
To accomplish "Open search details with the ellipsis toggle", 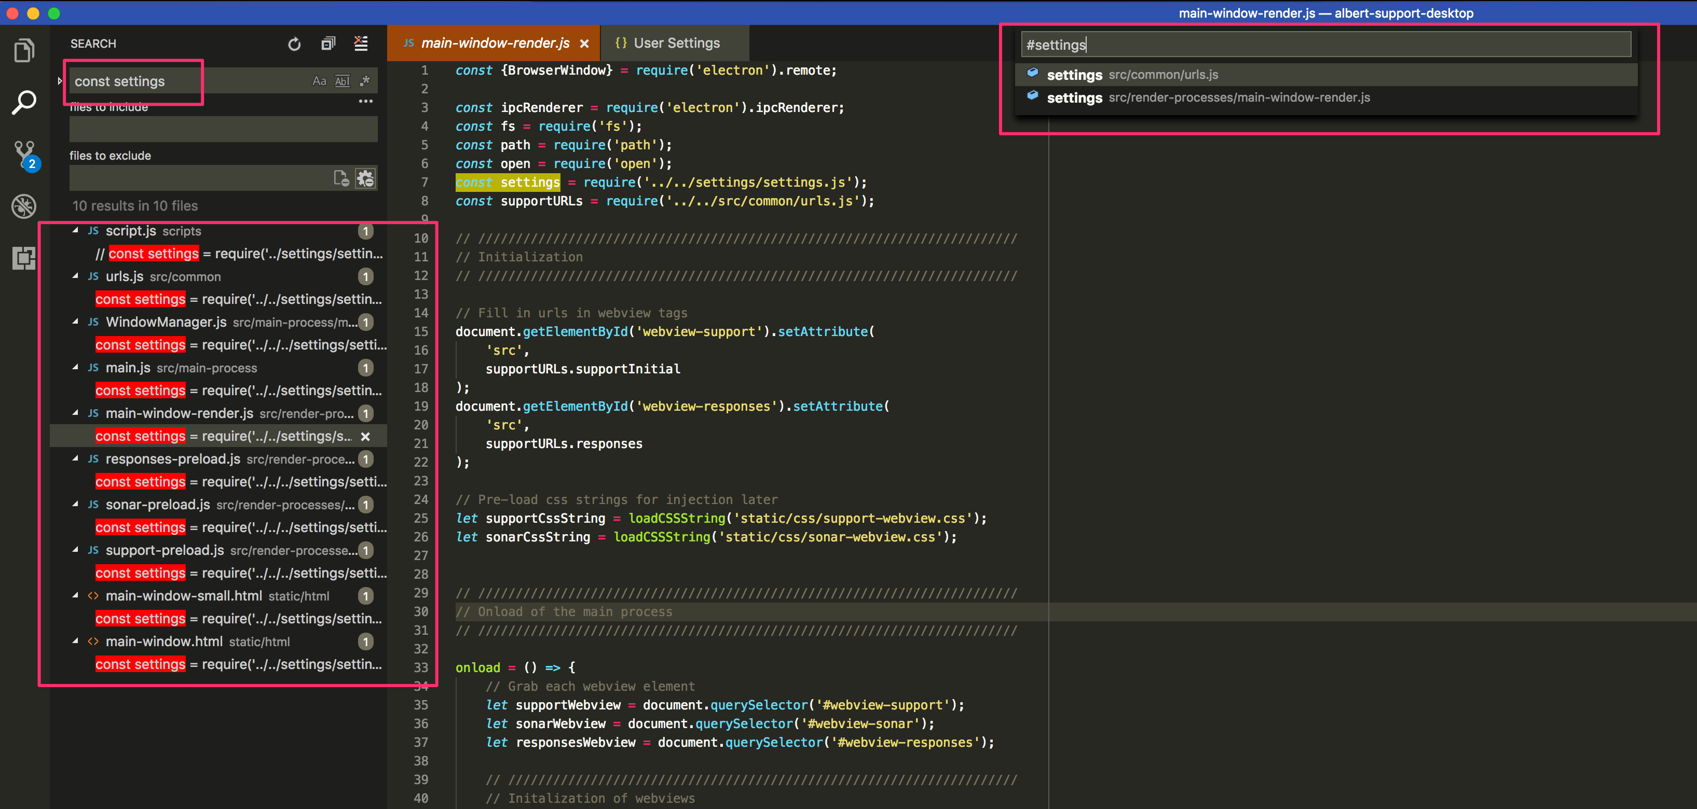I will click(x=367, y=101).
